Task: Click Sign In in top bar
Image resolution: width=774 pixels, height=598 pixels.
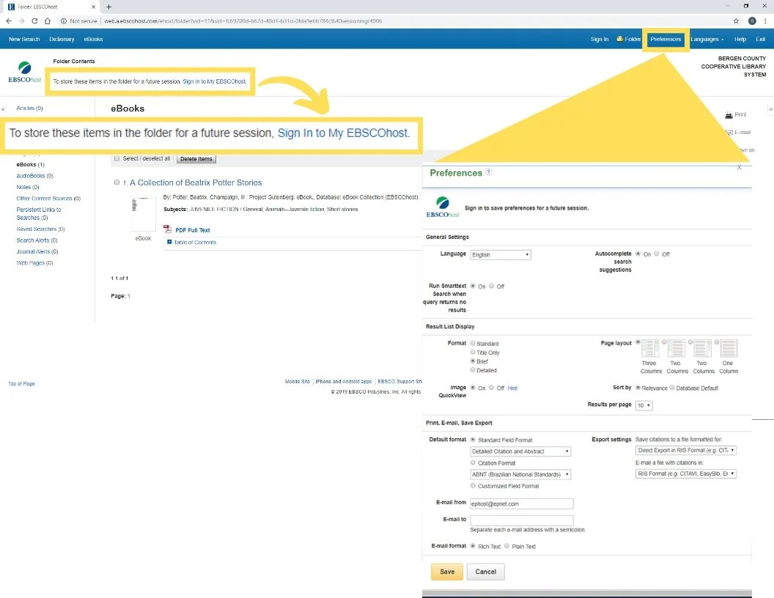Action: point(600,39)
